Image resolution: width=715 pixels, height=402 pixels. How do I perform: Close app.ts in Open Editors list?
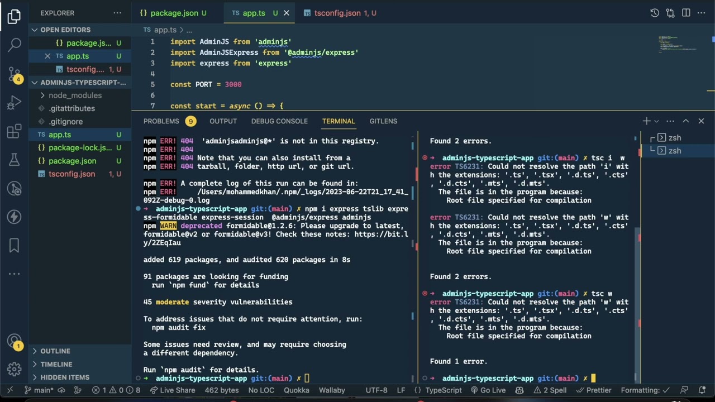point(47,56)
